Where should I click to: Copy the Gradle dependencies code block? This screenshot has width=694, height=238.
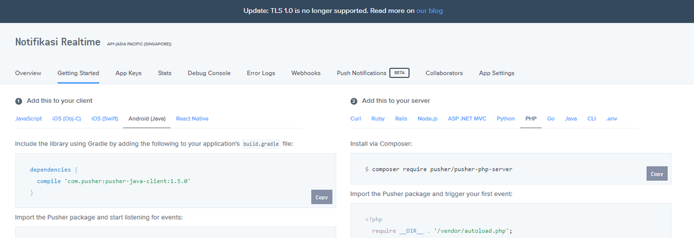pos(322,197)
